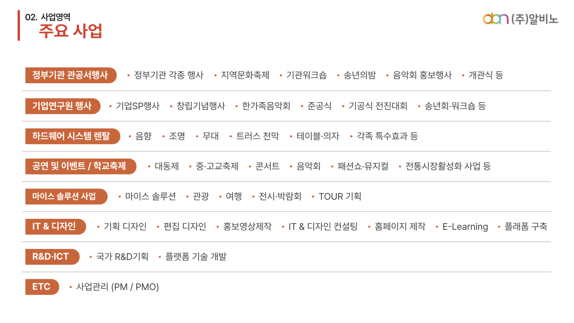
Task: Click the 주요 사업 heading
Action: coord(71,31)
